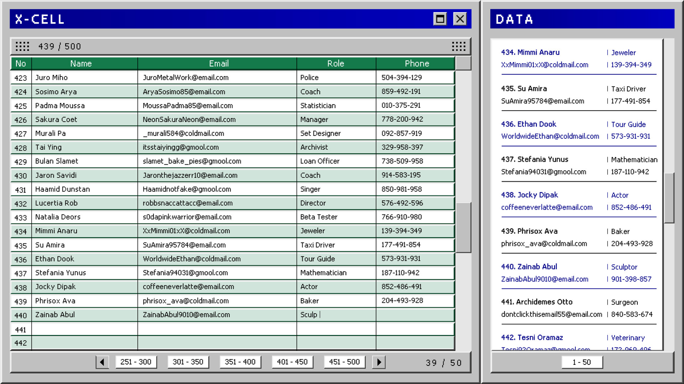This screenshot has height=384, width=684.
Task: Open the Ethan Dook entry in DATA panel
Action: (x=529, y=124)
